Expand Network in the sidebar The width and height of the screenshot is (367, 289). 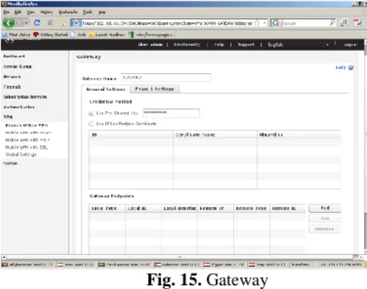[12, 77]
